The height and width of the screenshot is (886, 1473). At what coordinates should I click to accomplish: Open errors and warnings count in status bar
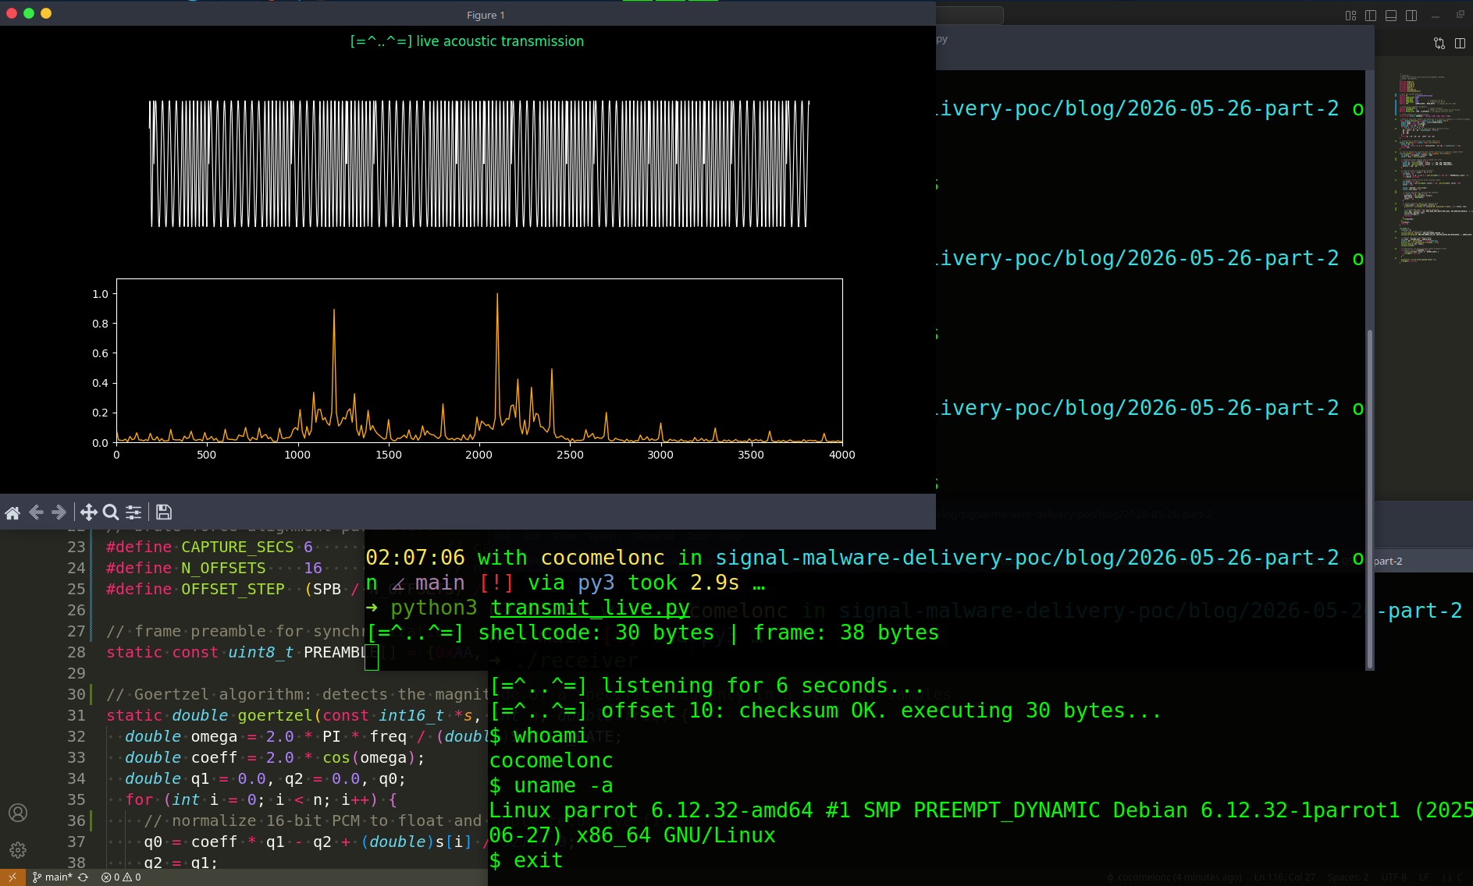121,877
